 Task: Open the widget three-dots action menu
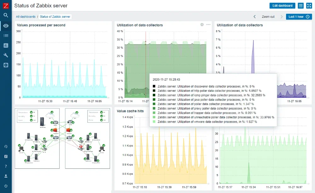208,25
